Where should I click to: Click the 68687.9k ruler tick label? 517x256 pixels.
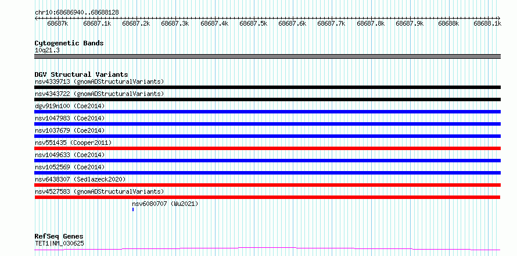click(x=410, y=23)
